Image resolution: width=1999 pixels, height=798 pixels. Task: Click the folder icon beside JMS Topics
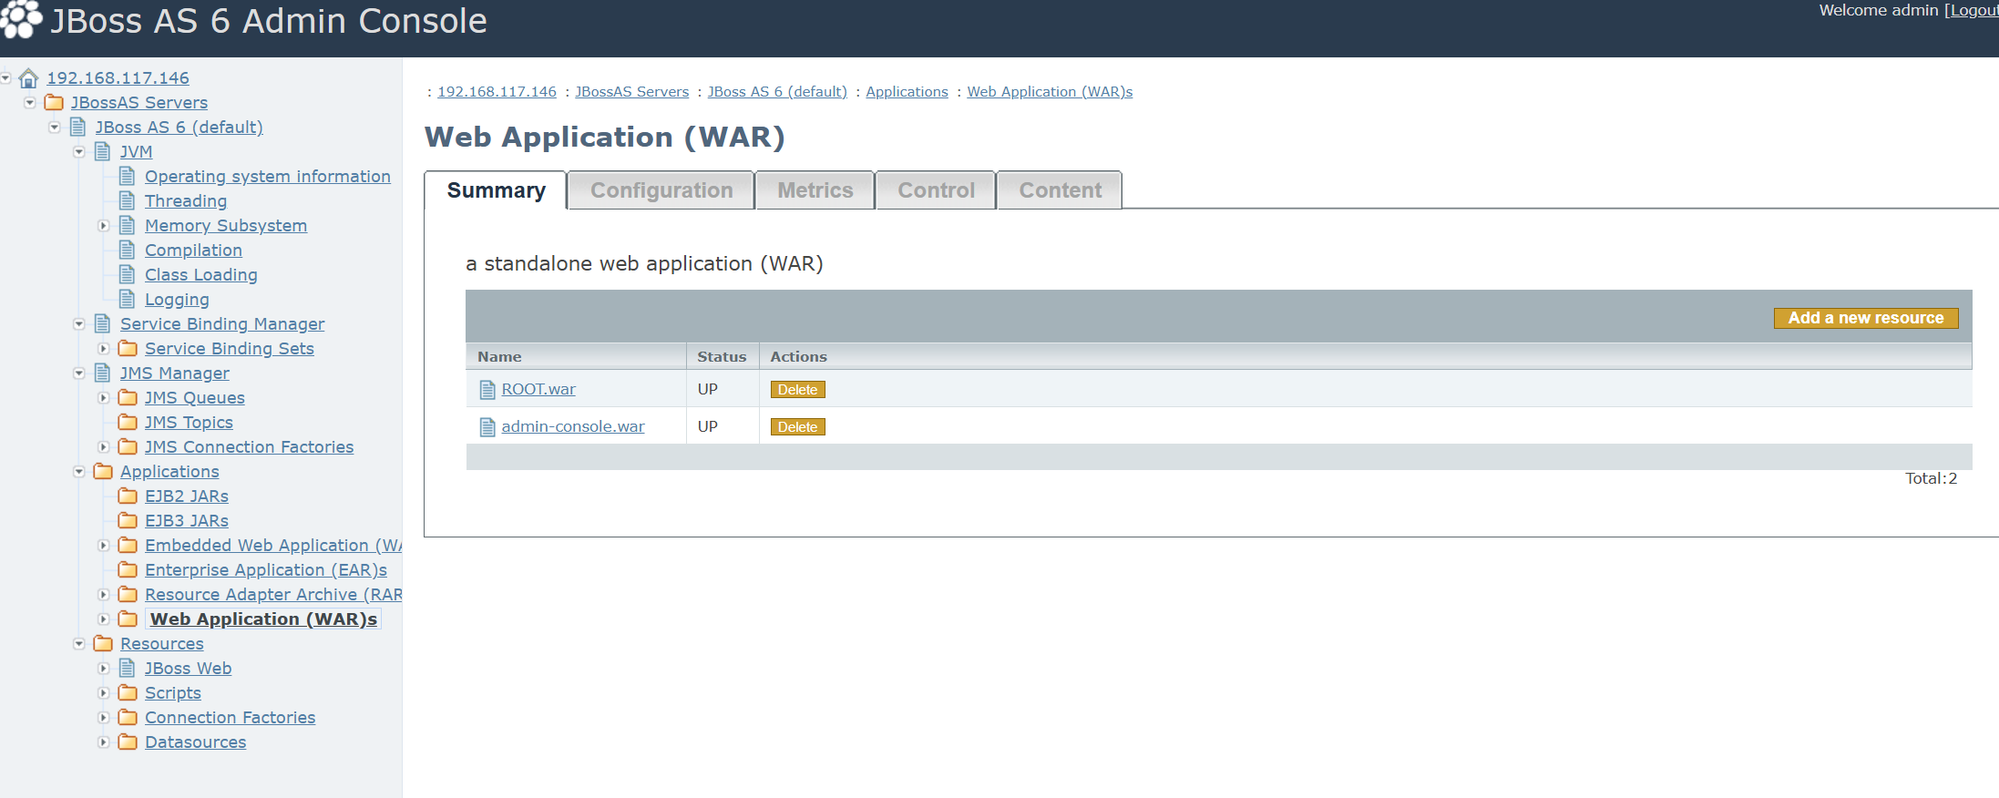128,422
